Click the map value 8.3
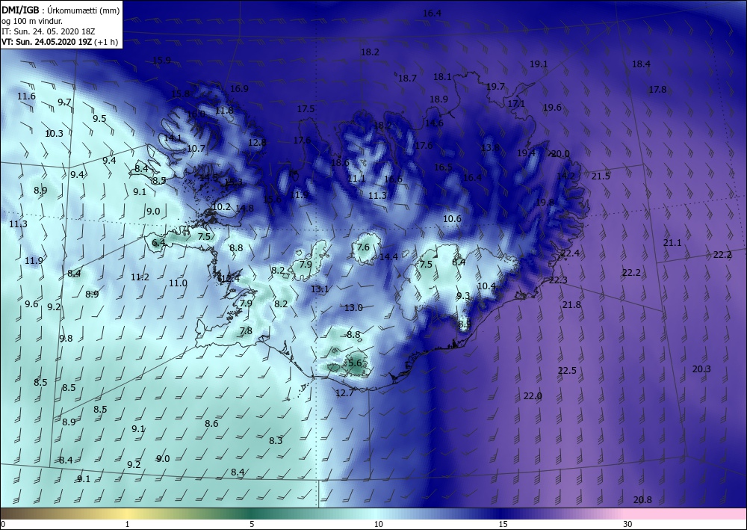The height and width of the screenshot is (530, 747). (x=276, y=440)
